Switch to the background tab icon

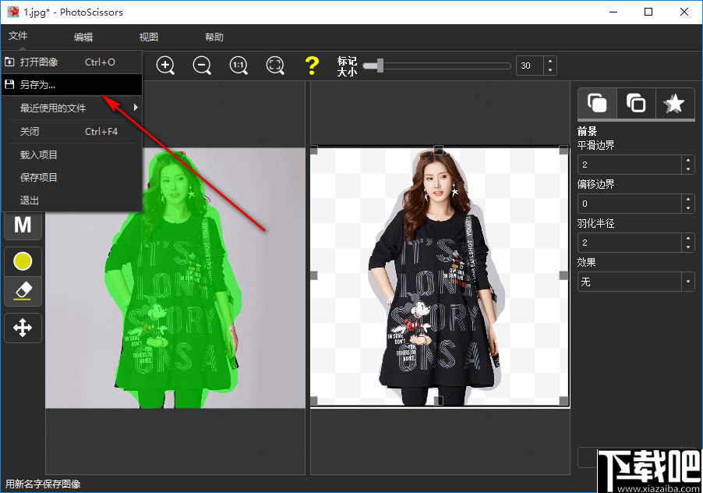(x=636, y=103)
